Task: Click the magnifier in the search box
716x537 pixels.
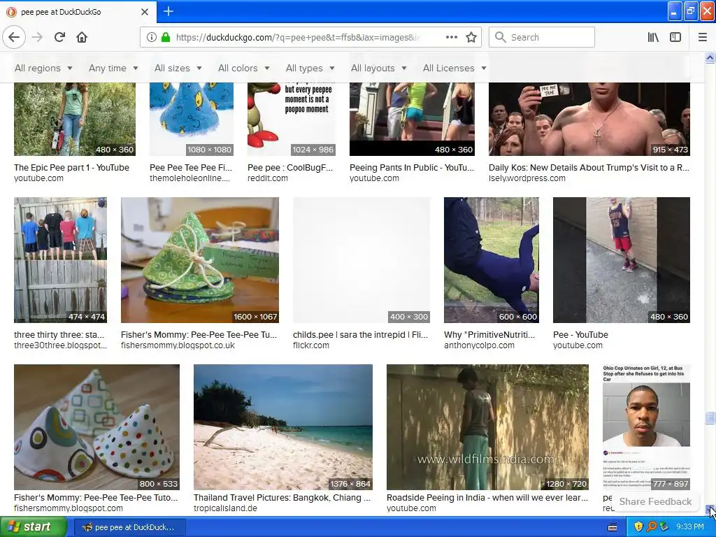Action: click(501, 38)
